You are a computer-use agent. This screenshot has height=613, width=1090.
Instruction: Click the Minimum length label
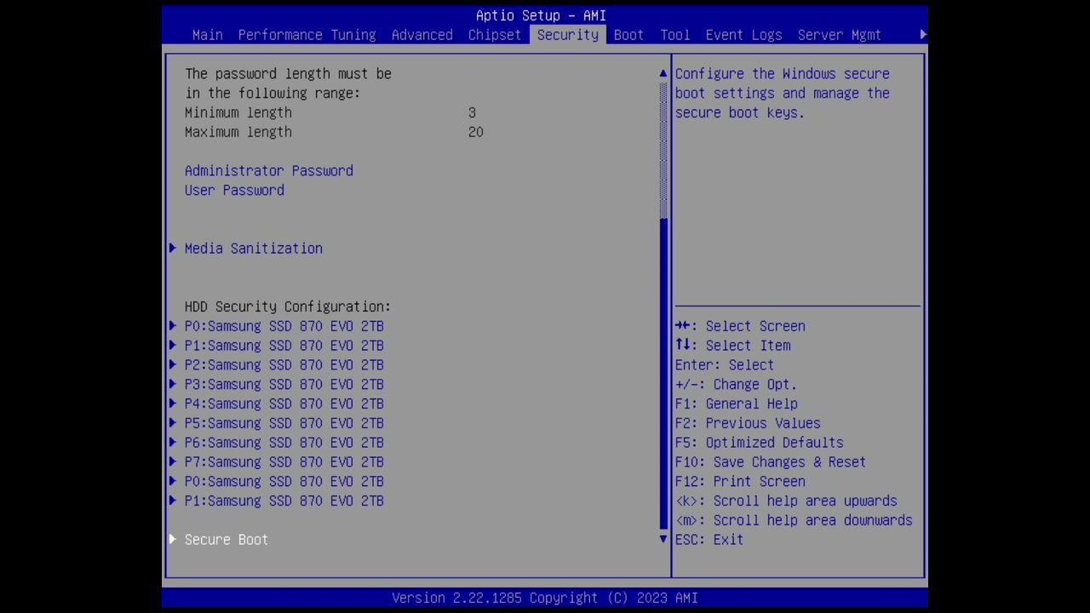coord(238,112)
